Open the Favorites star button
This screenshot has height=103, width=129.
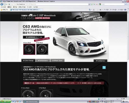(x=4, y=10)
